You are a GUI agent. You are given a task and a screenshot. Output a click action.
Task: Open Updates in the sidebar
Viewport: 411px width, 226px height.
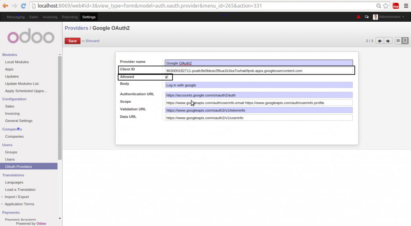tap(12, 76)
